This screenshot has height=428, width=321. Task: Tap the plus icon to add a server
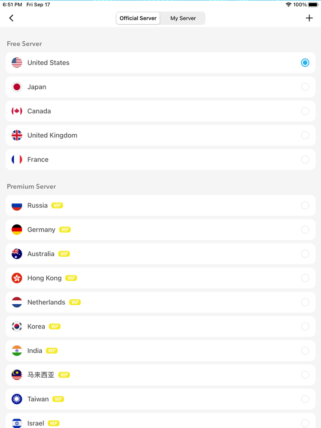[x=309, y=18]
